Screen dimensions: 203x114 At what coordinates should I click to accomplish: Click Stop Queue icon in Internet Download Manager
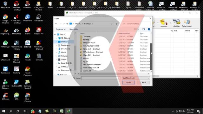(164, 23)
